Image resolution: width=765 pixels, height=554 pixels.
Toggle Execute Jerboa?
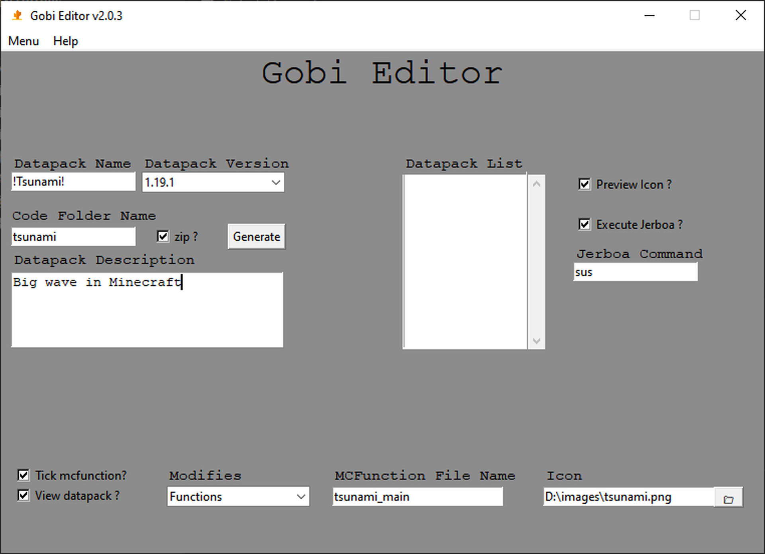coord(584,224)
